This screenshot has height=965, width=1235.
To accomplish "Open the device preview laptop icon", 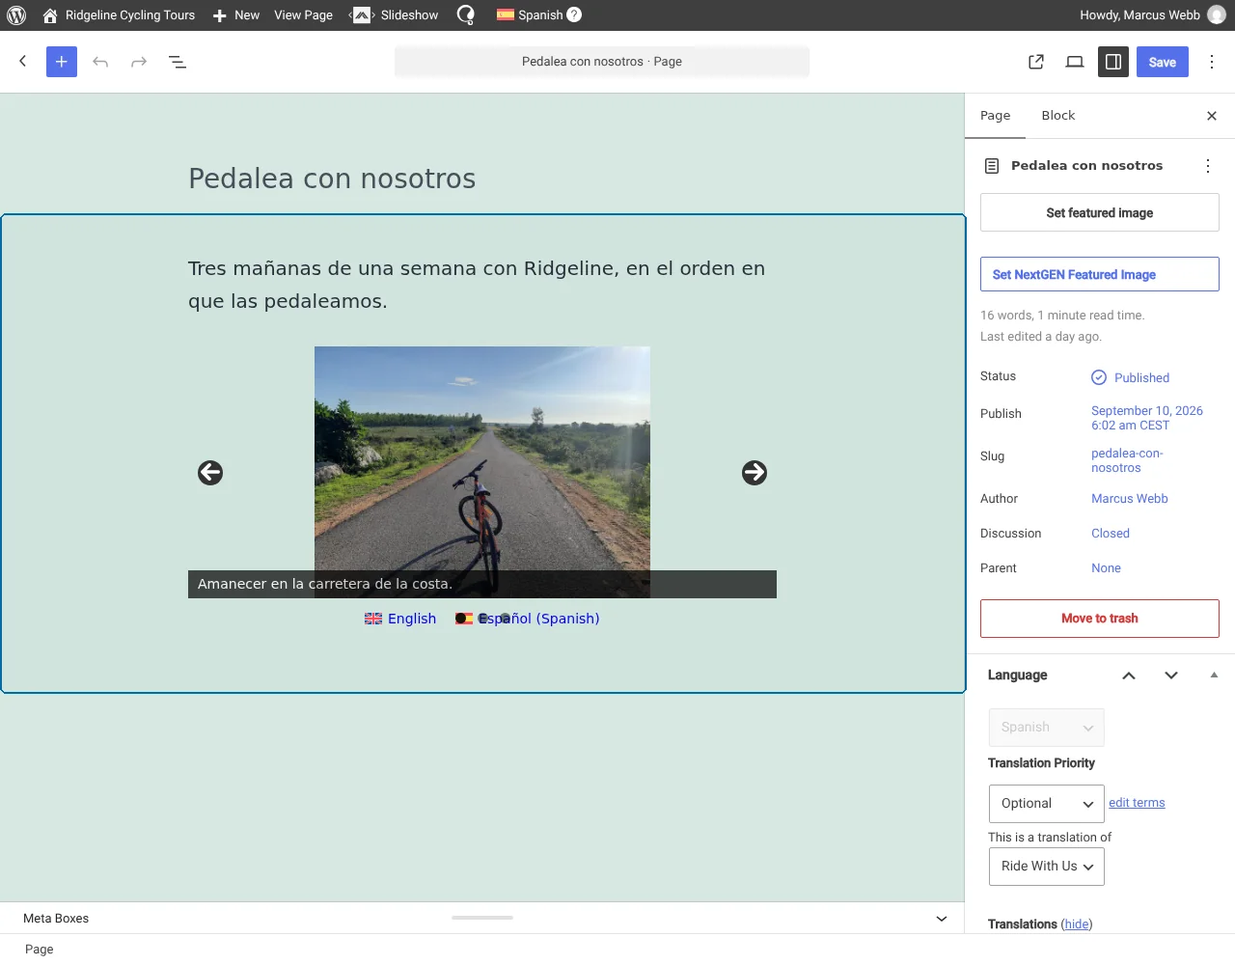I will tap(1075, 62).
